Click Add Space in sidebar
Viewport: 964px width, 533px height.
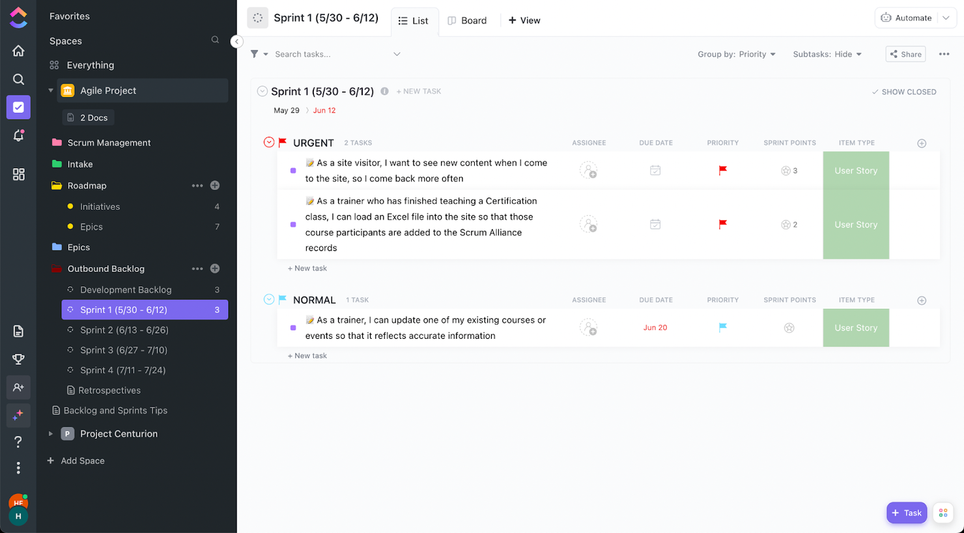click(x=76, y=461)
